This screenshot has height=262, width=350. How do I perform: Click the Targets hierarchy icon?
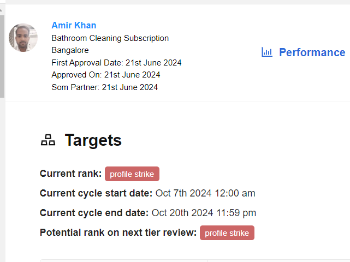(x=48, y=140)
